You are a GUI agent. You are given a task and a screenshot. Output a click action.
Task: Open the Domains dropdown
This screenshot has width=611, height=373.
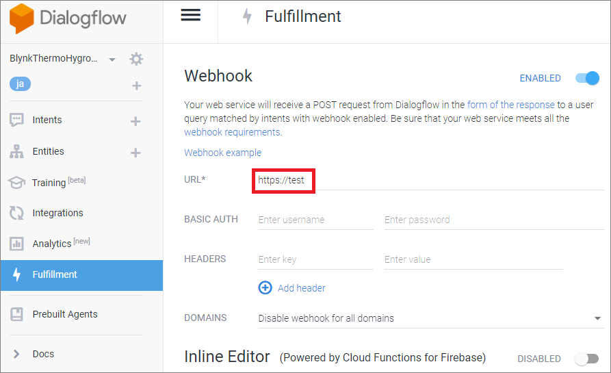pyautogui.click(x=428, y=318)
